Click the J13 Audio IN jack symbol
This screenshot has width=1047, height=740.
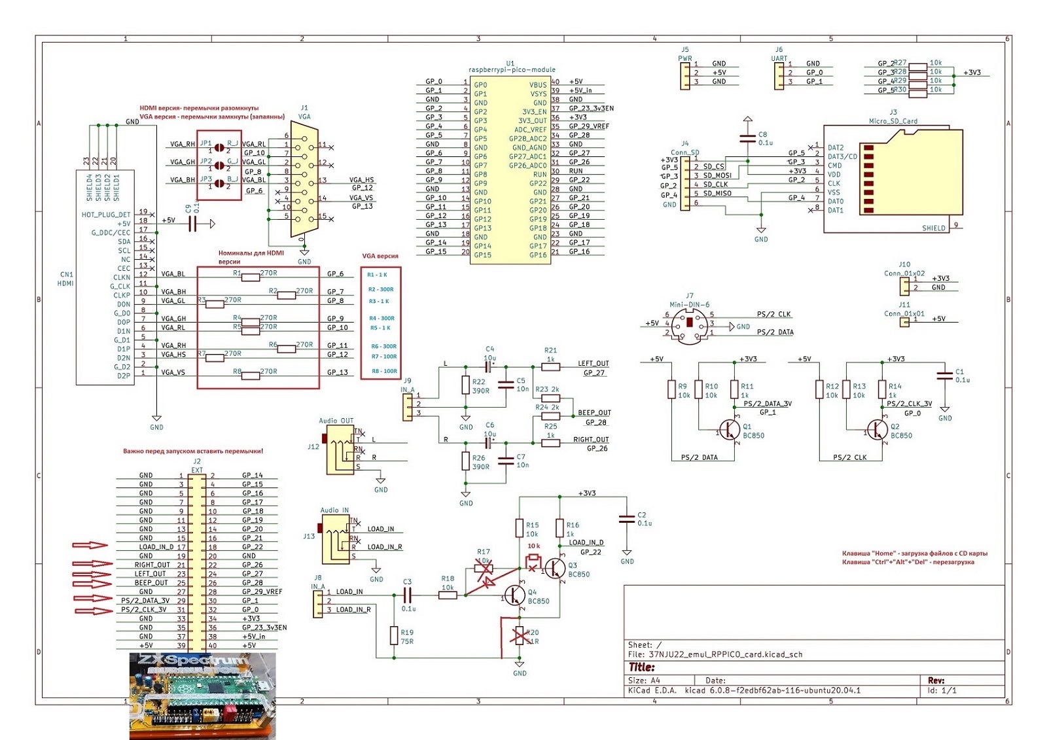point(336,539)
